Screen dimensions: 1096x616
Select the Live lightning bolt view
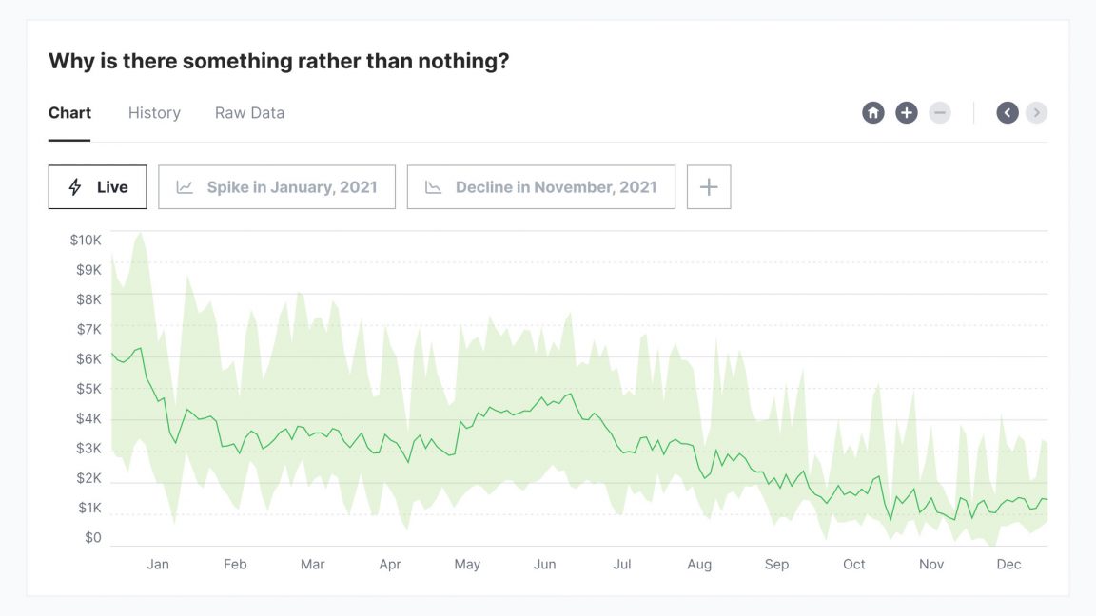pos(98,187)
